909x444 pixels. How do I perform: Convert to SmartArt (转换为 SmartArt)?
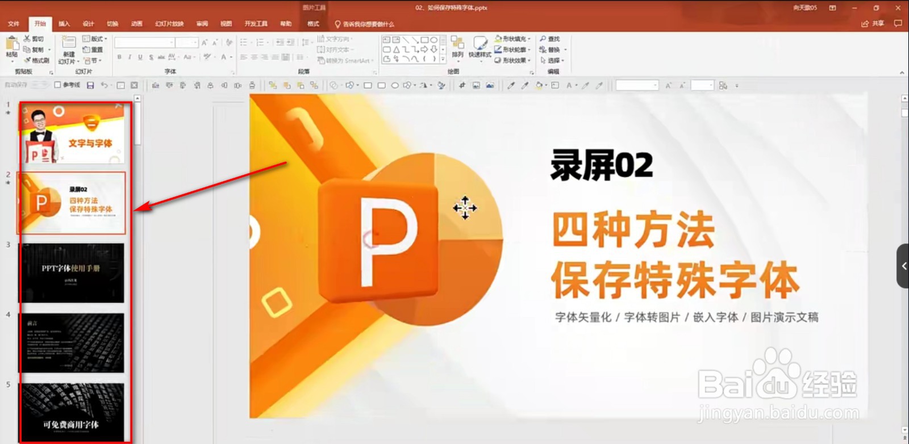pos(345,60)
